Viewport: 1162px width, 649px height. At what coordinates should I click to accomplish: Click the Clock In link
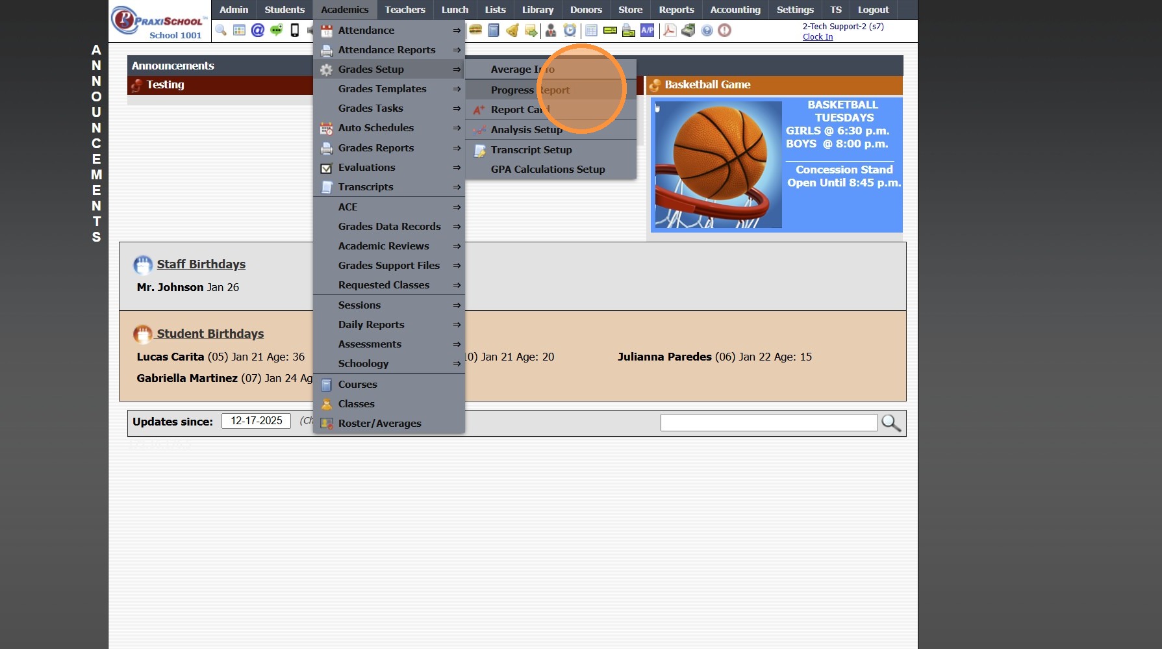click(818, 37)
